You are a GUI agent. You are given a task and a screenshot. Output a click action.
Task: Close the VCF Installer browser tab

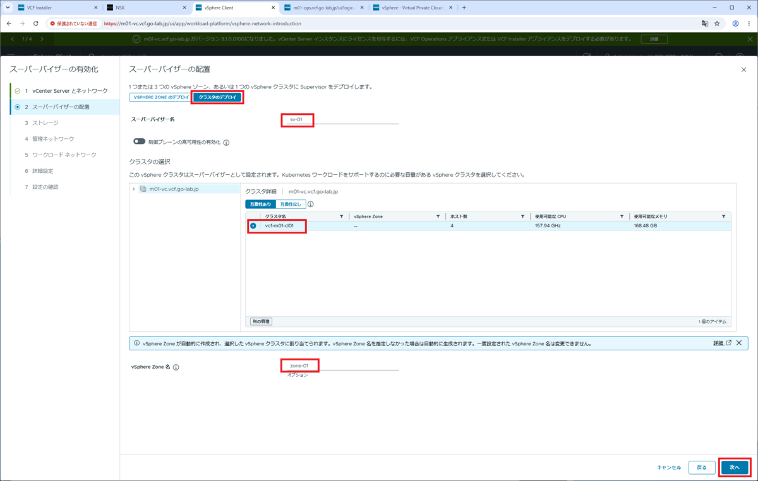(96, 8)
